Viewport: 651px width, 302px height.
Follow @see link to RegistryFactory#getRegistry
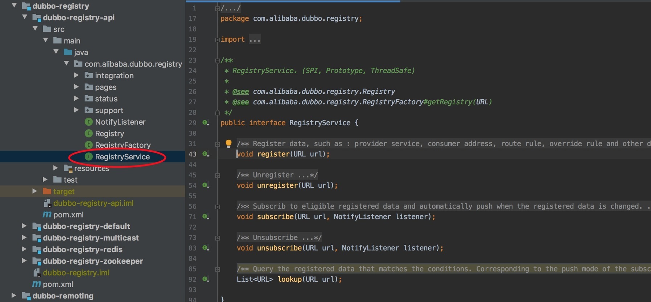(x=372, y=102)
